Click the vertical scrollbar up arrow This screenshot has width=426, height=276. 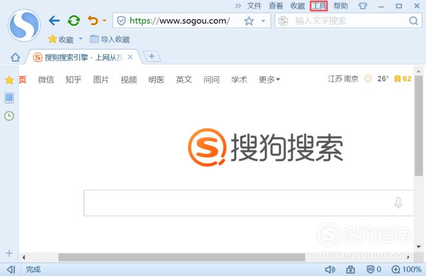pyautogui.click(x=419, y=71)
